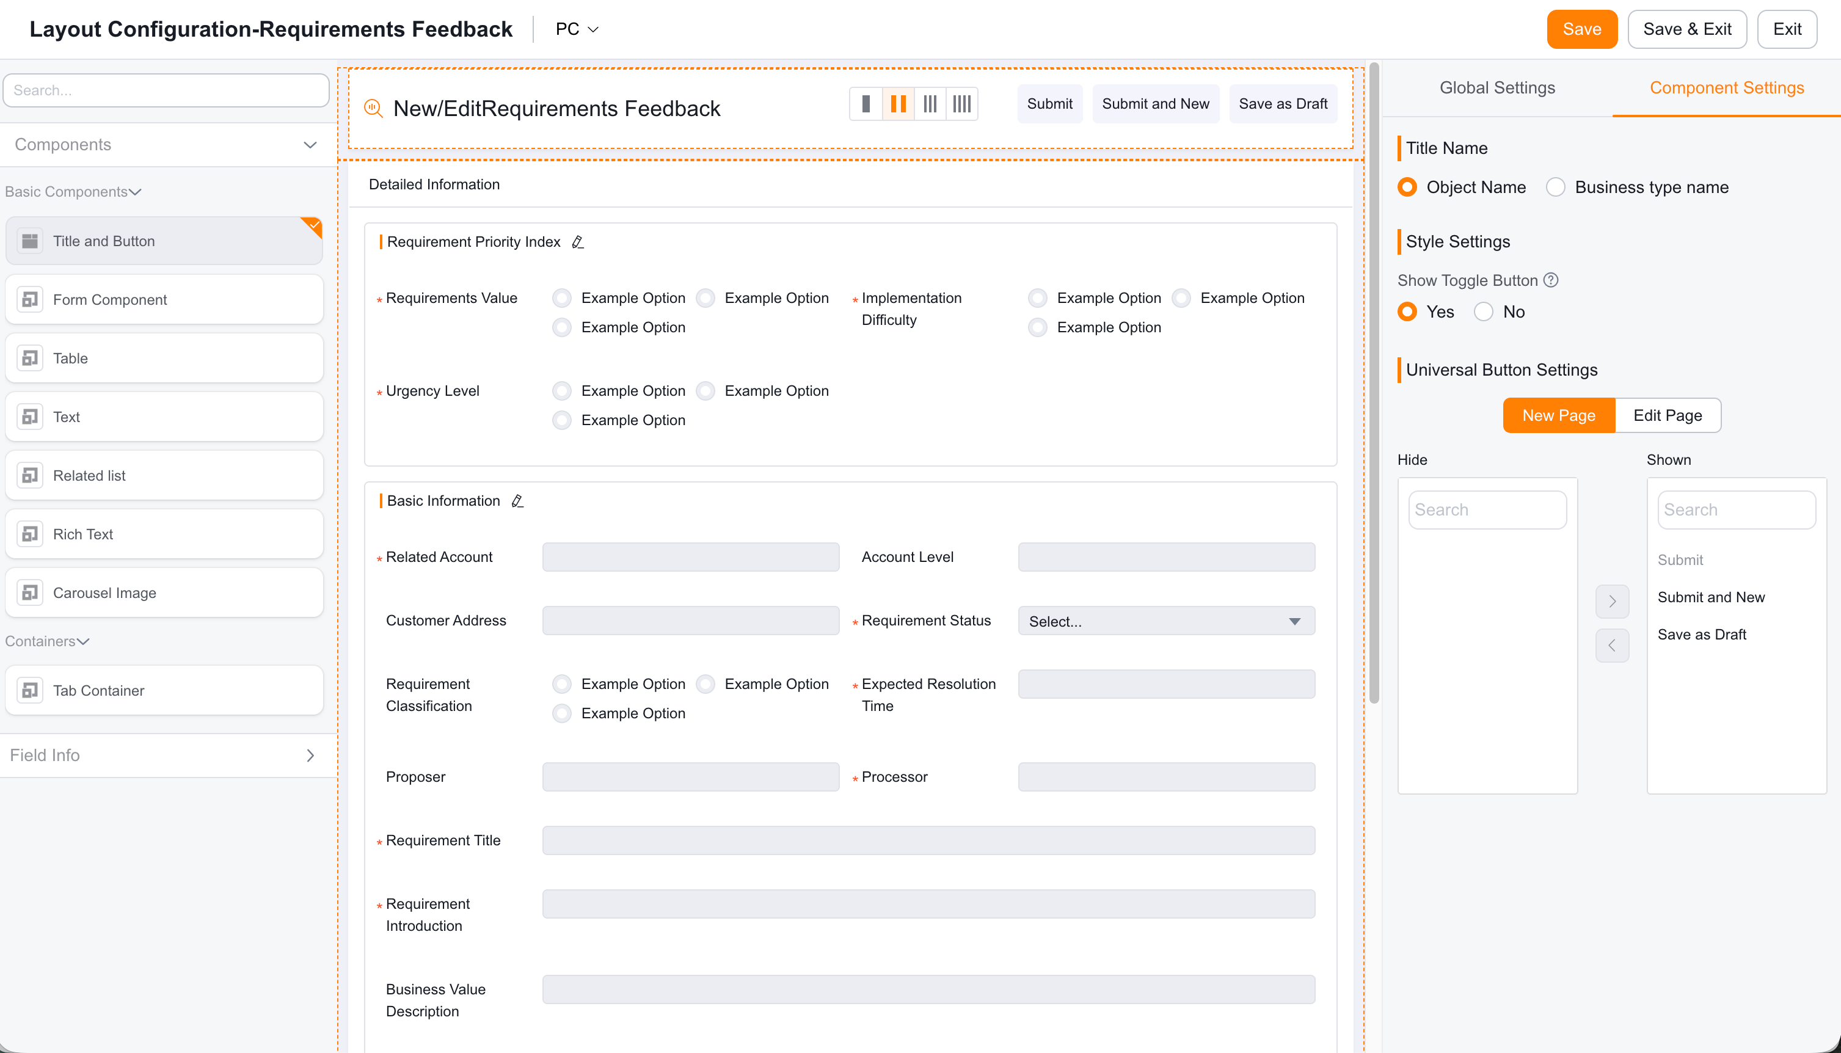Click the Exit button
This screenshot has height=1053, width=1841.
(1787, 29)
